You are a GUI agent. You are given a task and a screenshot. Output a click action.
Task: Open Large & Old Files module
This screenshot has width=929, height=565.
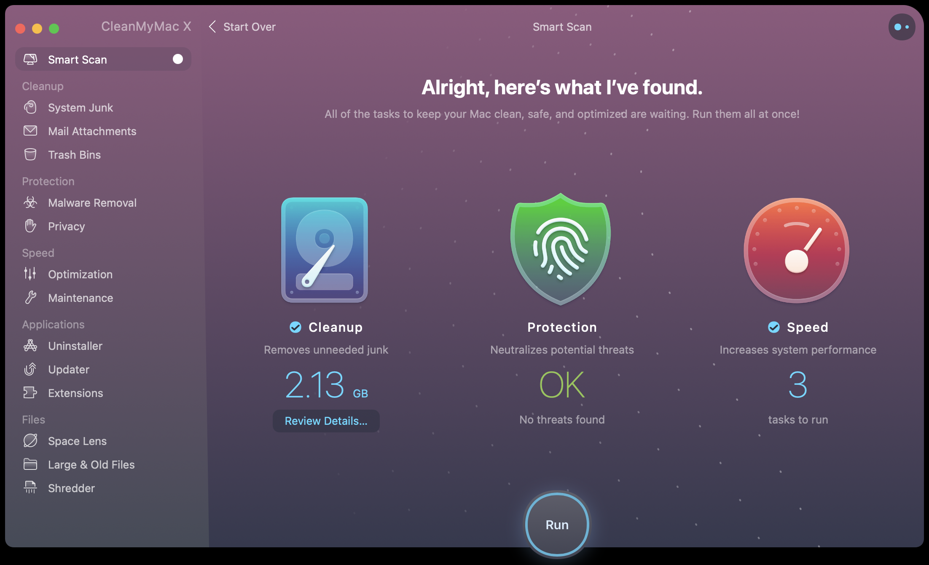(103, 464)
